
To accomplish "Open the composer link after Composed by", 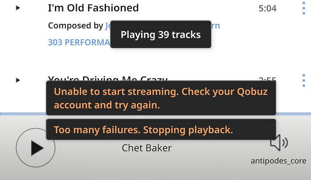I will (108, 26).
